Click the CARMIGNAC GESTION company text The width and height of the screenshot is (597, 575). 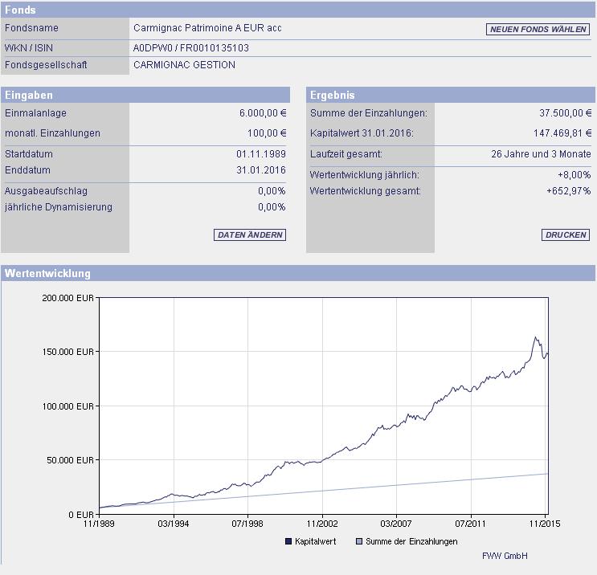tap(184, 65)
